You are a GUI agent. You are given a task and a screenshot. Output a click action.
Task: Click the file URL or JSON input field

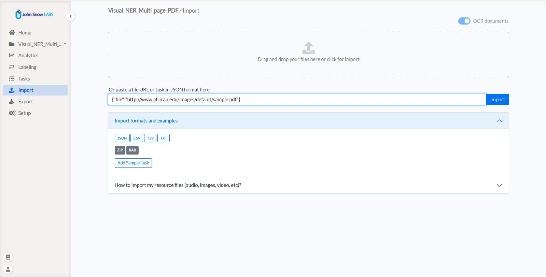297,100
